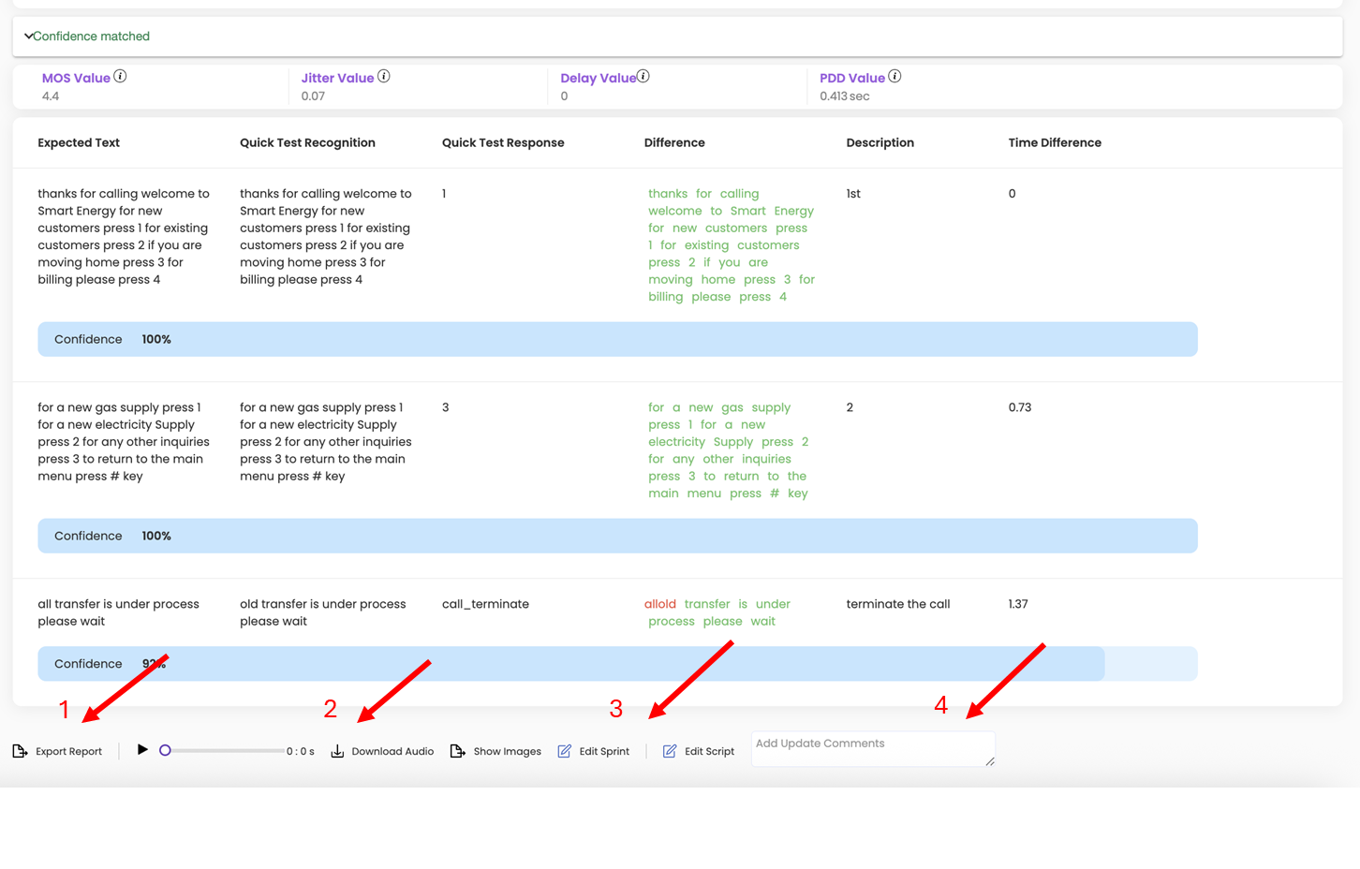1360x869 pixels.
Task: Download the audio via Download Audio
Action: (383, 751)
